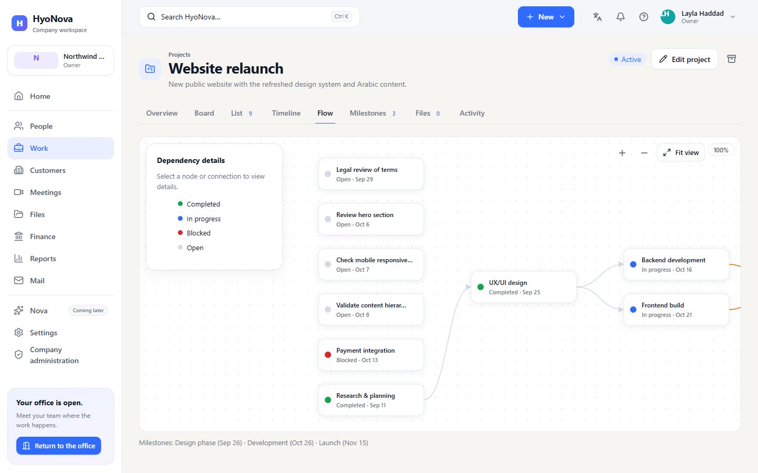The height and width of the screenshot is (473, 758).
Task: Open Meetings in the sidebar
Action: [x=61, y=192]
